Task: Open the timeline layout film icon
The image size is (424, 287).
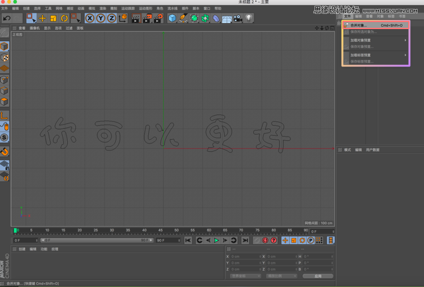Action: click(330, 240)
